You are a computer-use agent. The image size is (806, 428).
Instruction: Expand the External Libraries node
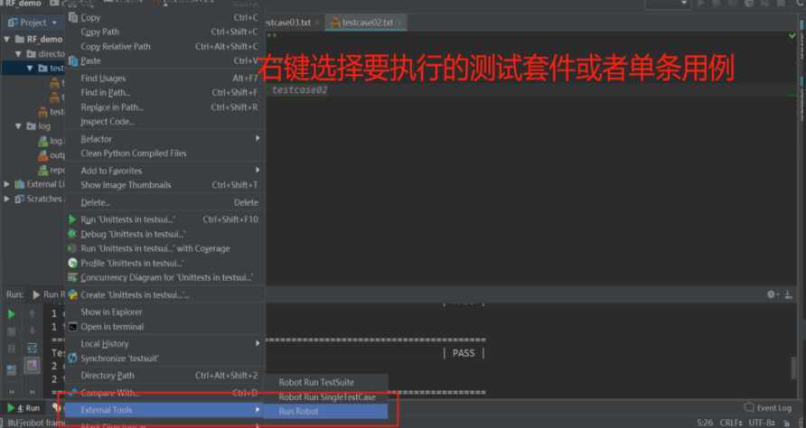[6, 184]
